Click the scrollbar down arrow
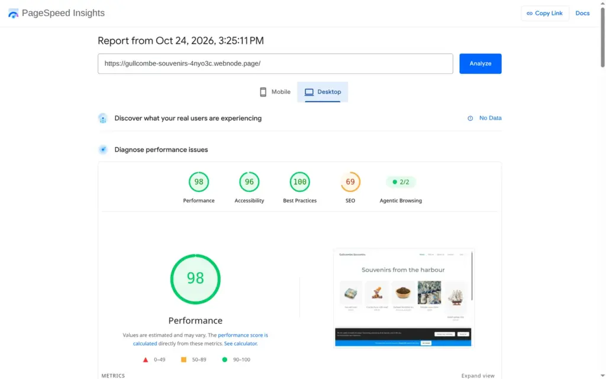This screenshot has height=379, width=606. (x=602, y=376)
